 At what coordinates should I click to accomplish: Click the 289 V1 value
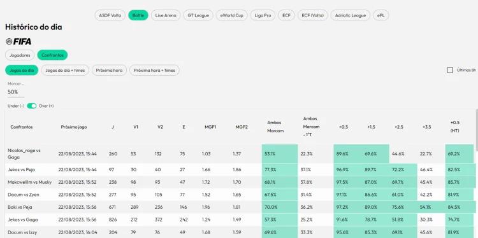[134, 207]
